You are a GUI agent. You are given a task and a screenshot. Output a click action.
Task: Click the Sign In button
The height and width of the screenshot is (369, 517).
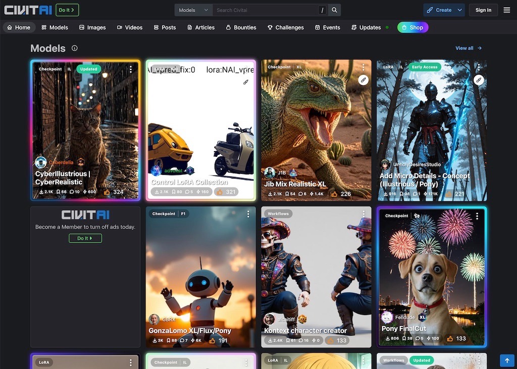click(x=483, y=10)
